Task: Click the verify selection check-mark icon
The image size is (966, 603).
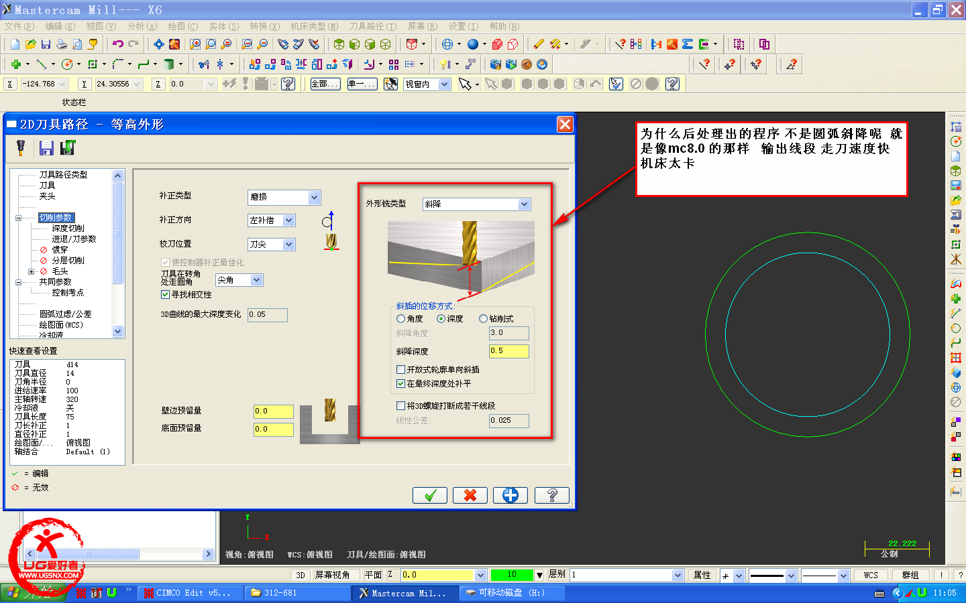Action: 616,84
